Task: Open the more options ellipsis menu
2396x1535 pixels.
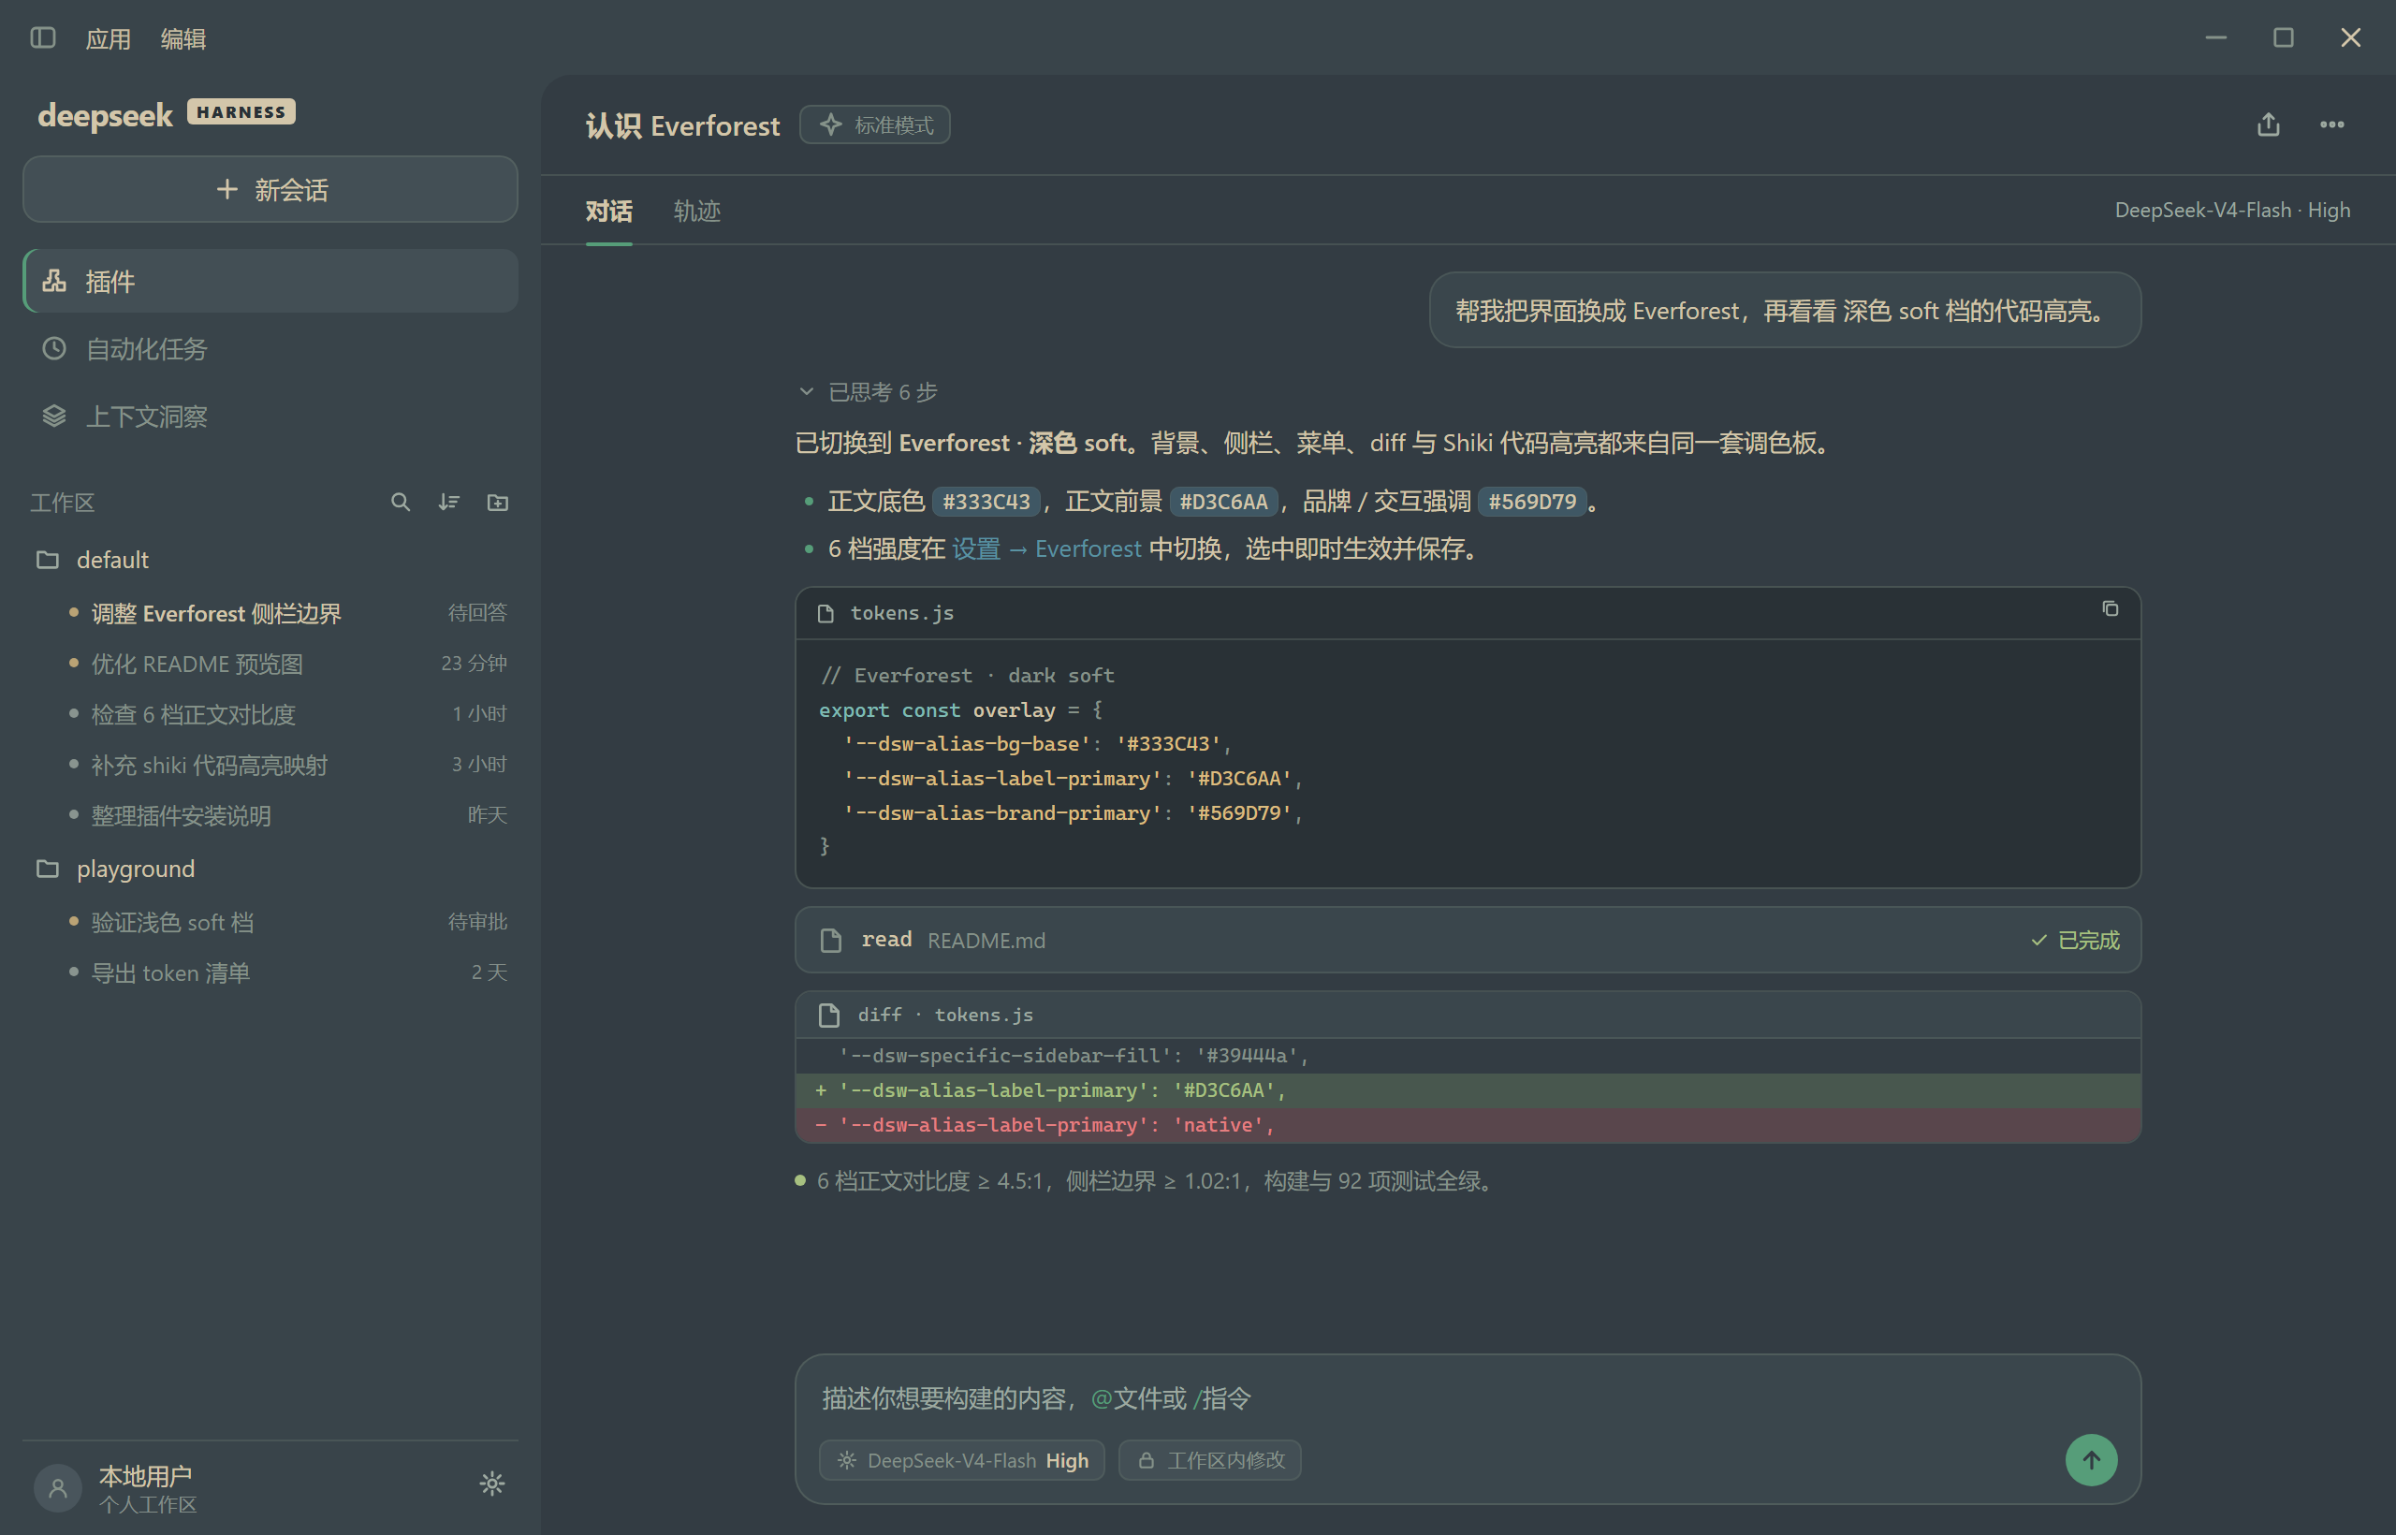Action: pos(2332,124)
